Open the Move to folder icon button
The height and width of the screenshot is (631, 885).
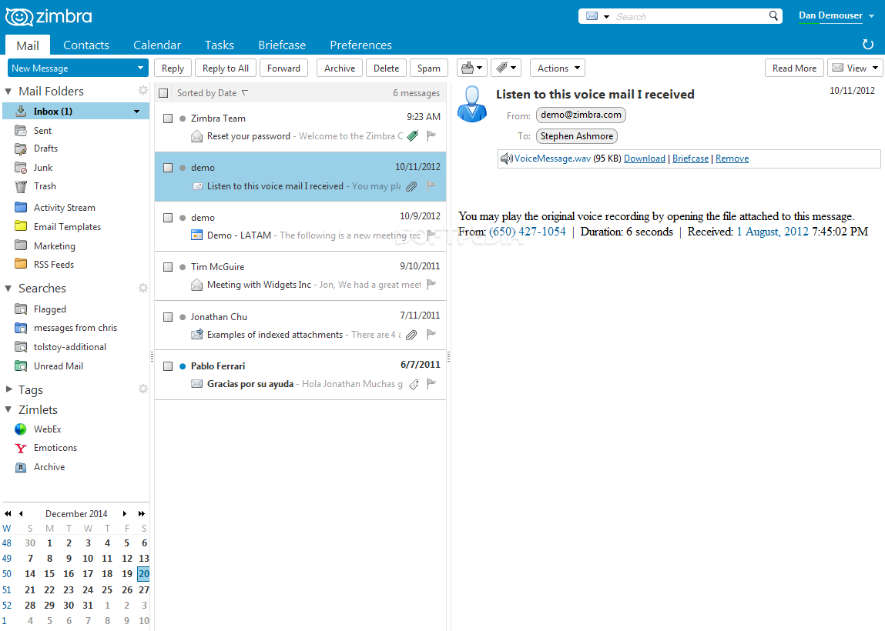tap(472, 68)
